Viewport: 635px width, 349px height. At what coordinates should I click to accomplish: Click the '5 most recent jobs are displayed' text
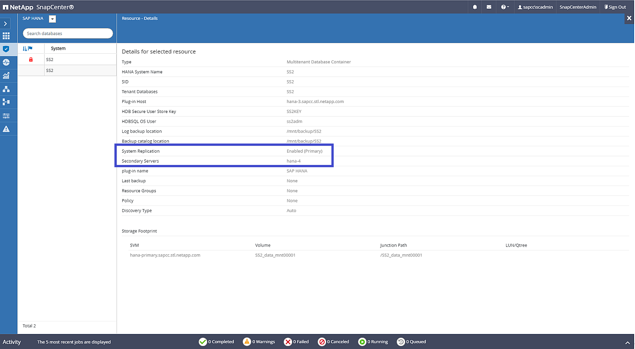click(74, 342)
